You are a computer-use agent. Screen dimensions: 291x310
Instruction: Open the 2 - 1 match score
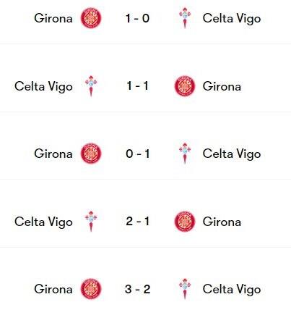coord(138,222)
